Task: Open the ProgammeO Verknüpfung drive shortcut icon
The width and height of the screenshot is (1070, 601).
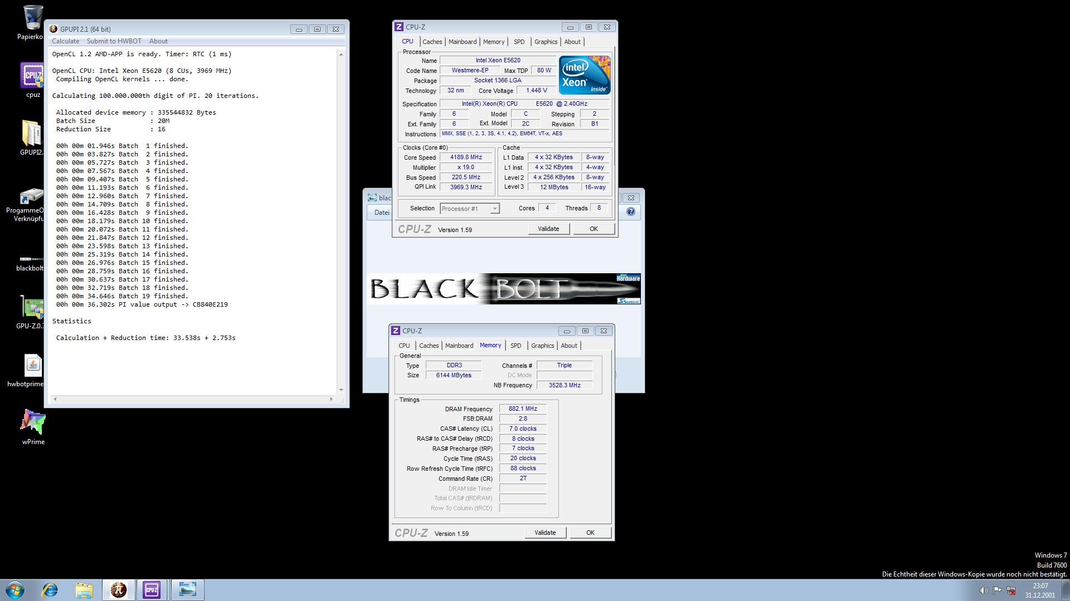Action: 31,196
